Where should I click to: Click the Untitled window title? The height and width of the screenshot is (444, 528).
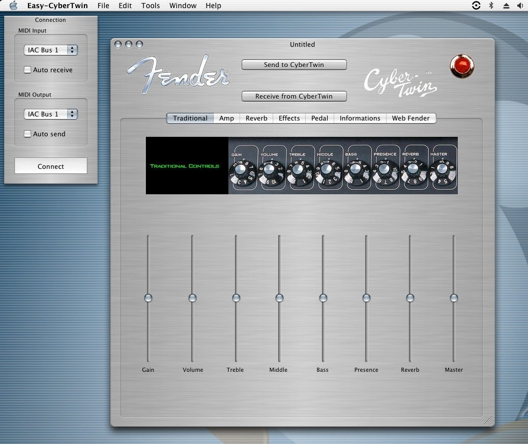point(302,44)
